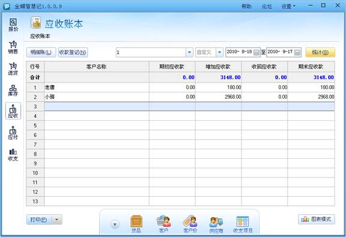The width and height of the screenshot is (346, 237).
Task: Expand the customer filter dropdown arrow
Action: [189, 52]
